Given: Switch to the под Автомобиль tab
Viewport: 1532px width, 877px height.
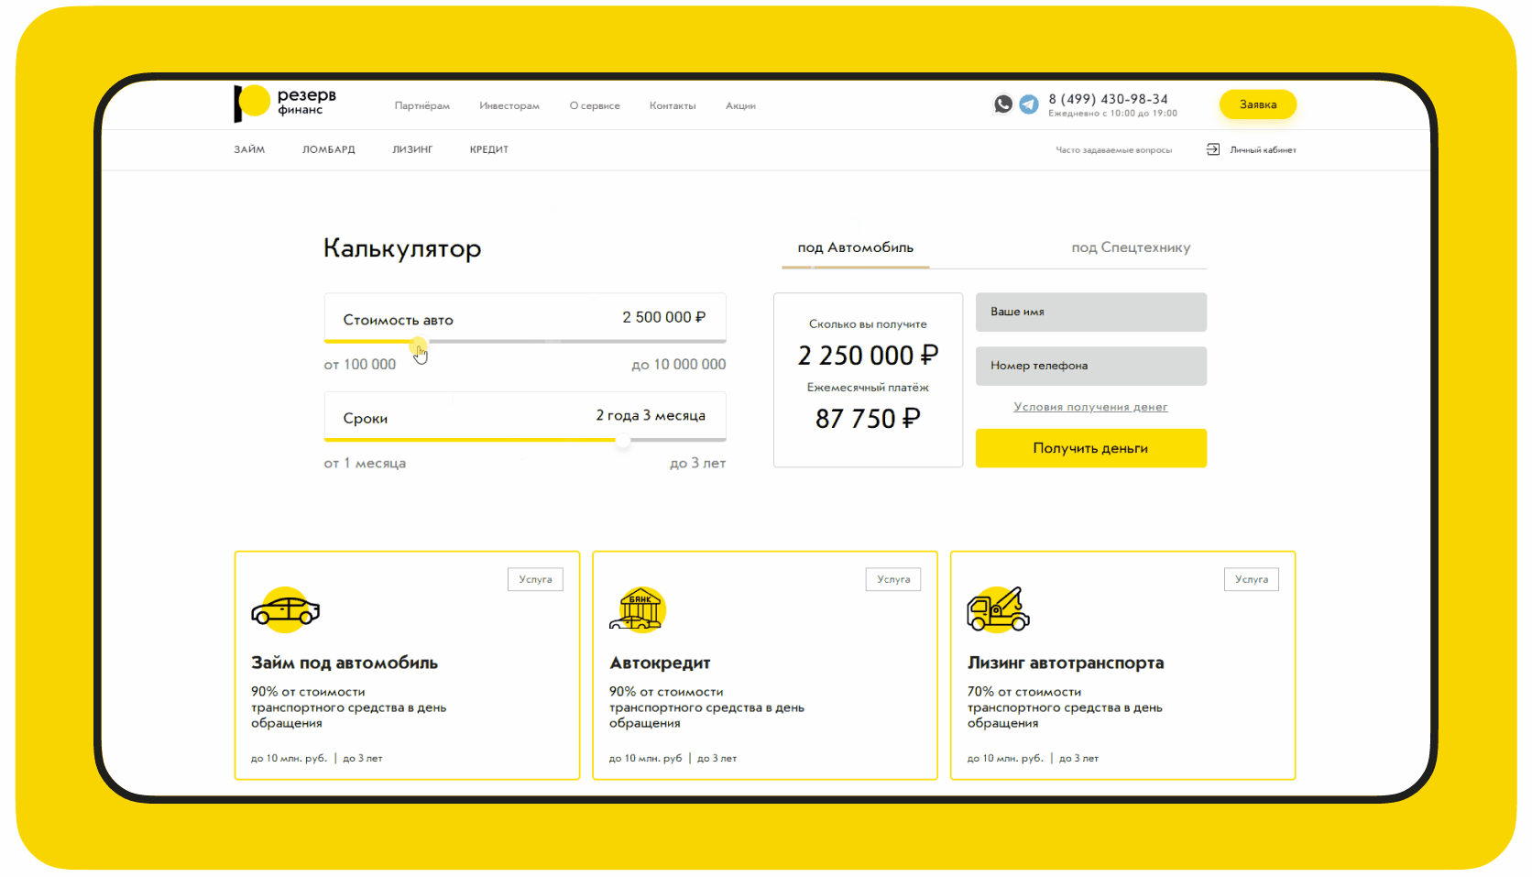Looking at the screenshot, I should (x=855, y=247).
